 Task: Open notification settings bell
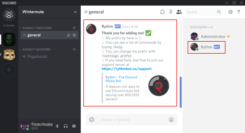pyautogui.click(x=162, y=12)
